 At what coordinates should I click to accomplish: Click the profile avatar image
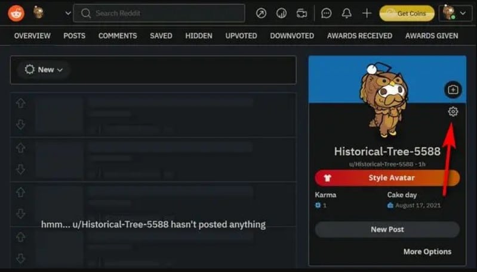click(x=384, y=100)
